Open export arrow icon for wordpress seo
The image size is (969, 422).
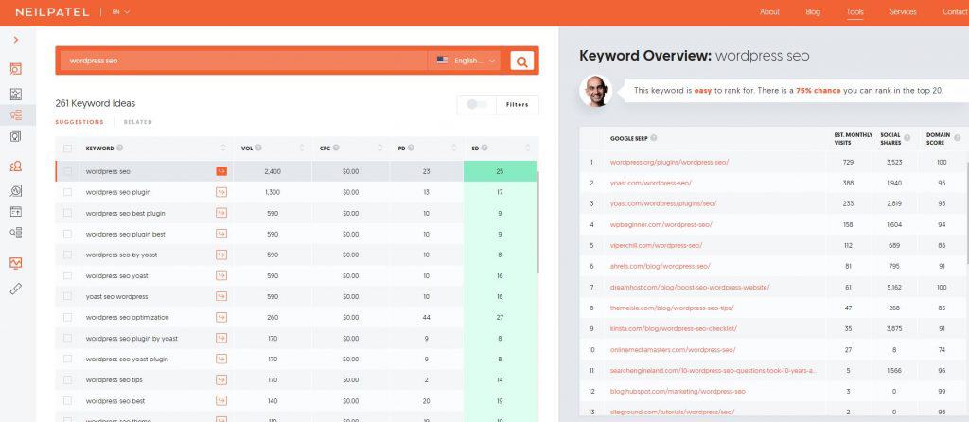click(221, 171)
